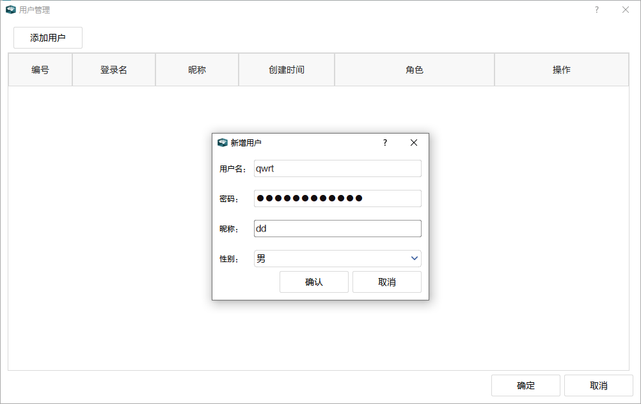Click the 密码： label in the dialog
Image resolution: width=641 pixels, height=404 pixels.
click(x=229, y=199)
